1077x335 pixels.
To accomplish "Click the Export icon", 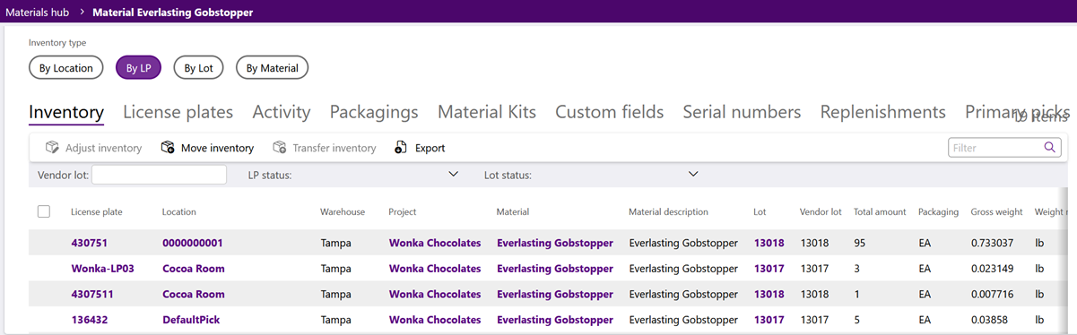I will pyautogui.click(x=402, y=148).
